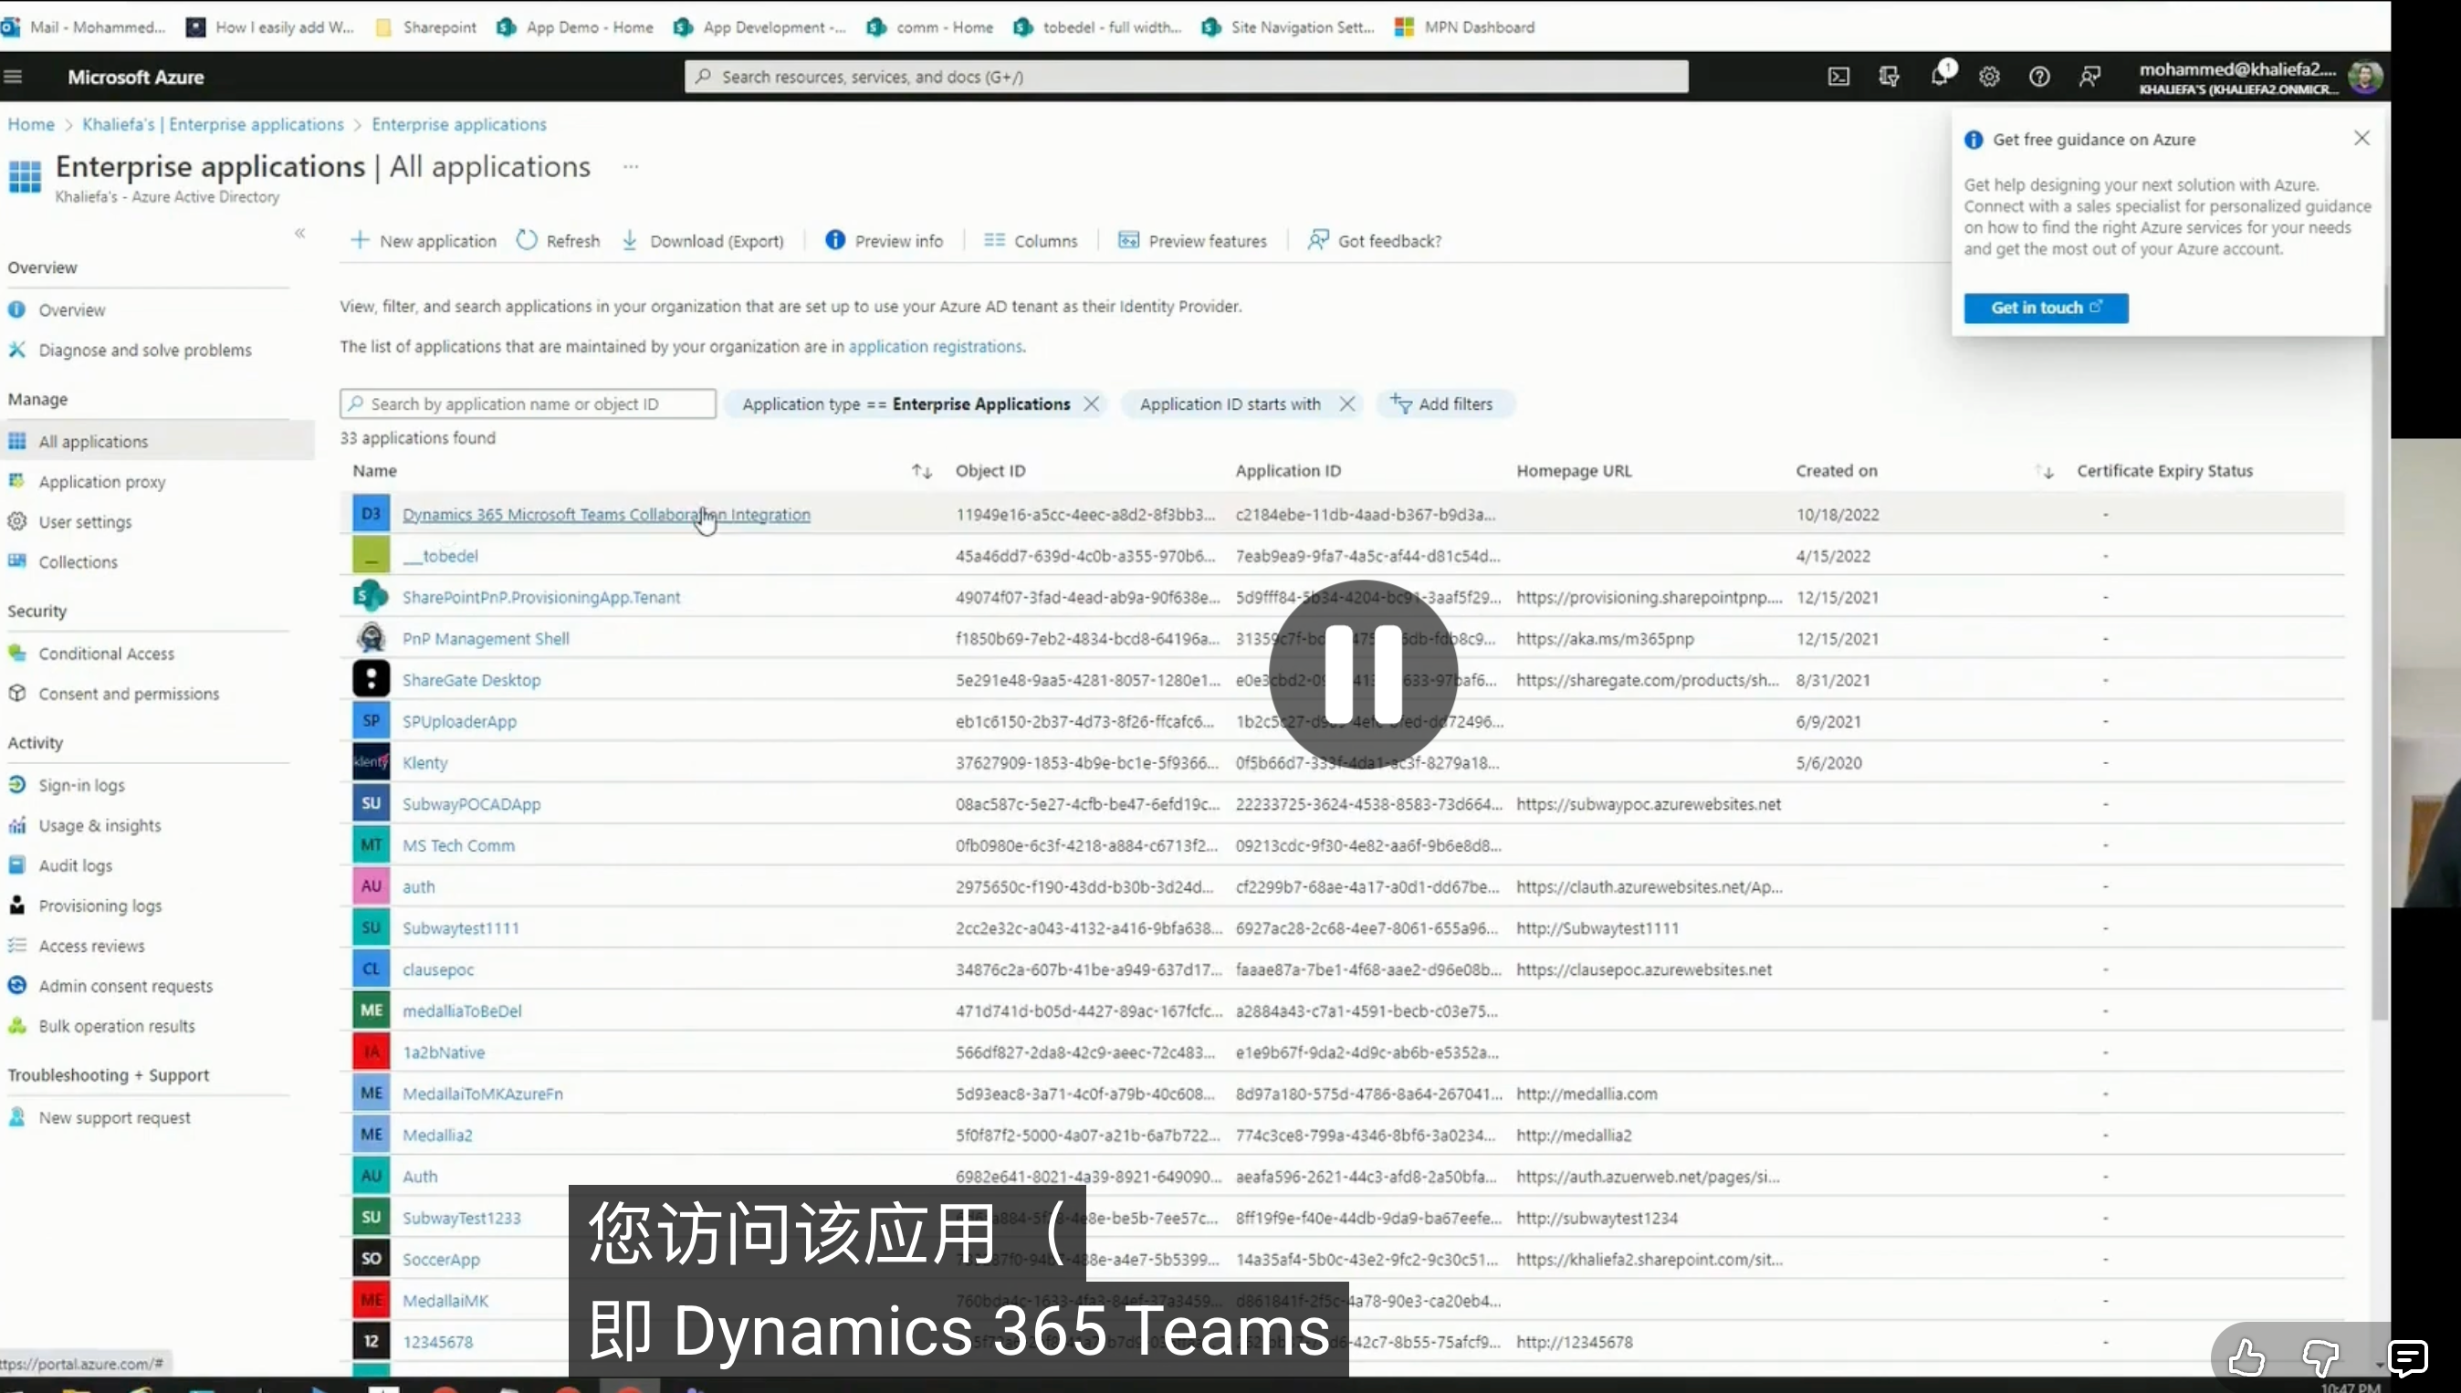Click the Klenty app logo icon

[372, 762]
